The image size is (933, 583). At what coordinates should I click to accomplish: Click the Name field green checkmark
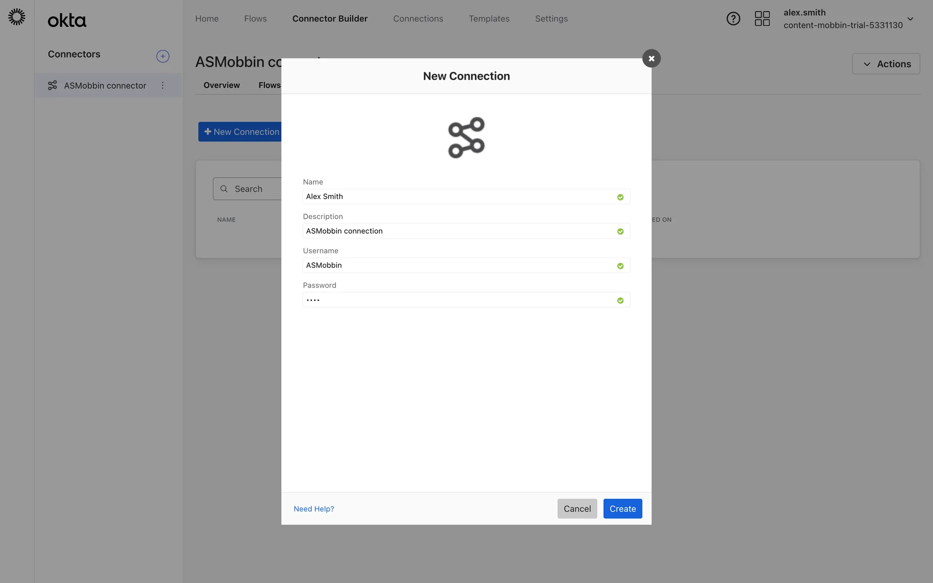point(620,197)
